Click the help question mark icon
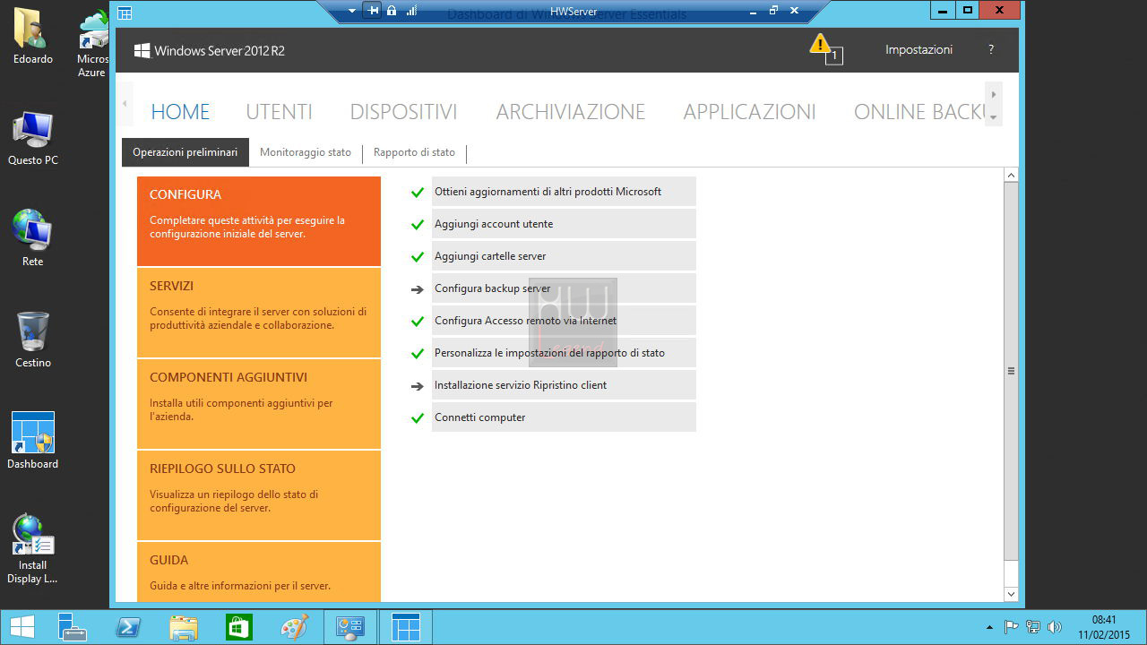This screenshot has height=645, width=1147. (991, 50)
